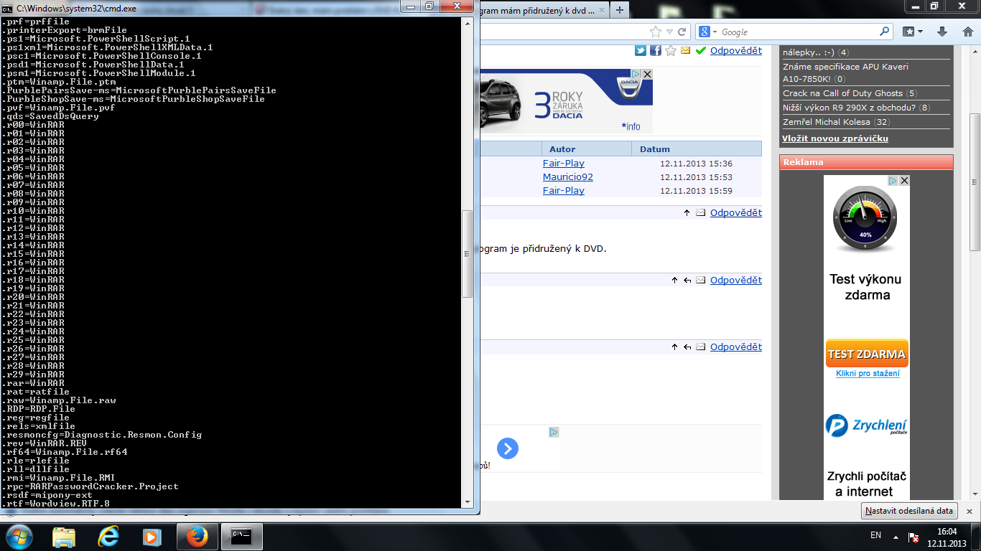Viewport: 981px width, 551px height.
Task: Open Zemřel Michal Kolesa news item
Action: (x=827, y=122)
